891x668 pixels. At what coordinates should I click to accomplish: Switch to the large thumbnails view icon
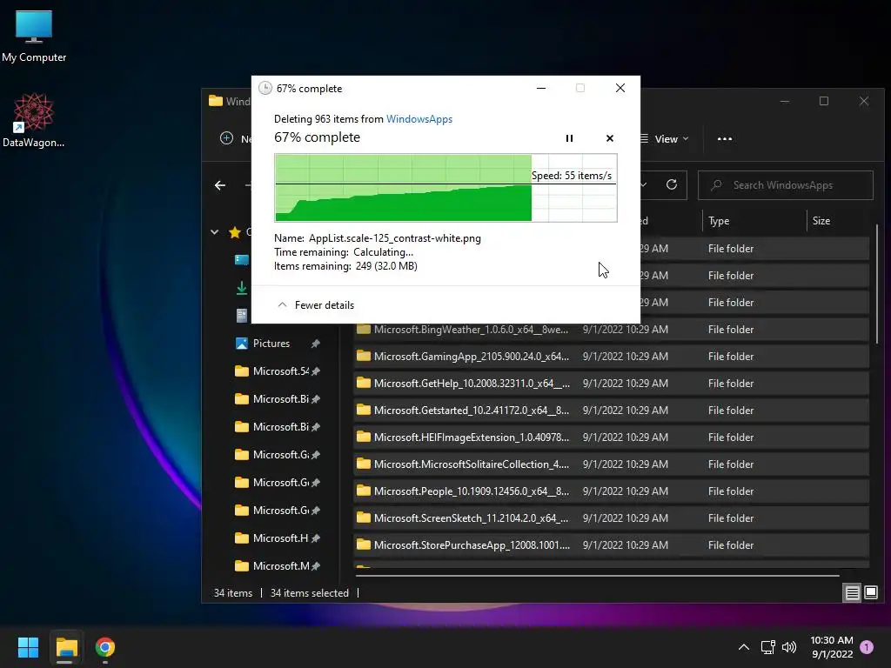pos(870,593)
